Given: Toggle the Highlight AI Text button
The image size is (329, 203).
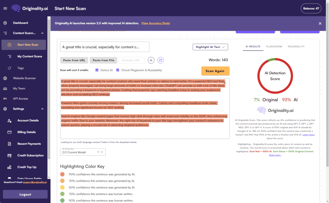Looking at the screenshot, I should point(210,47).
